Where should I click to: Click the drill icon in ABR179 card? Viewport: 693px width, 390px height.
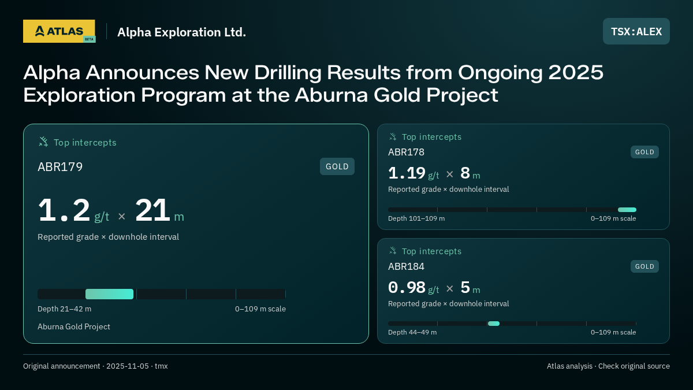coord(43,142)
